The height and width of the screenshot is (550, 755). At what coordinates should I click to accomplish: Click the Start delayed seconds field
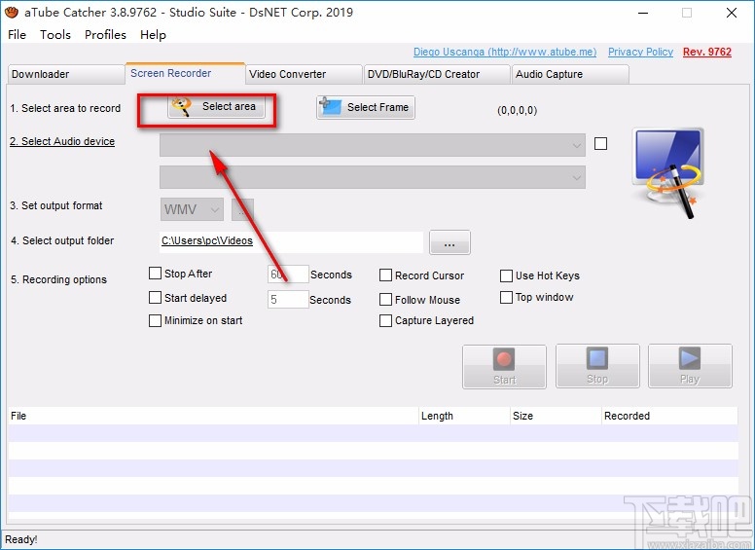tap(288, 300)
